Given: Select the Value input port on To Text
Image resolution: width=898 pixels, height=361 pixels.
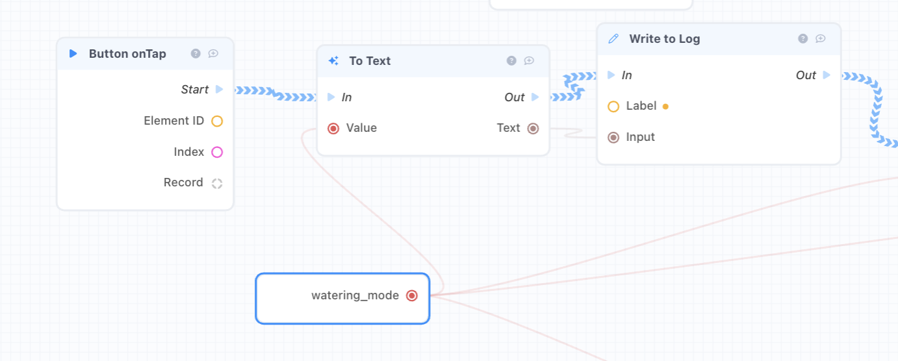Looking at the screenshot, I should 333,129.
